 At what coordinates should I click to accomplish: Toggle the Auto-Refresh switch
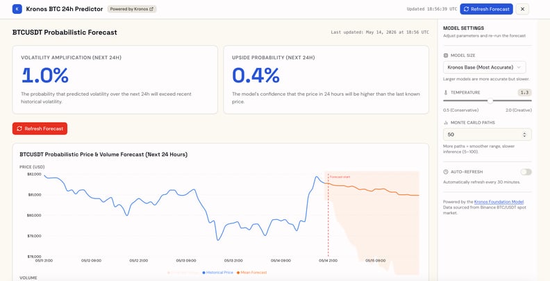coord(526,172)
